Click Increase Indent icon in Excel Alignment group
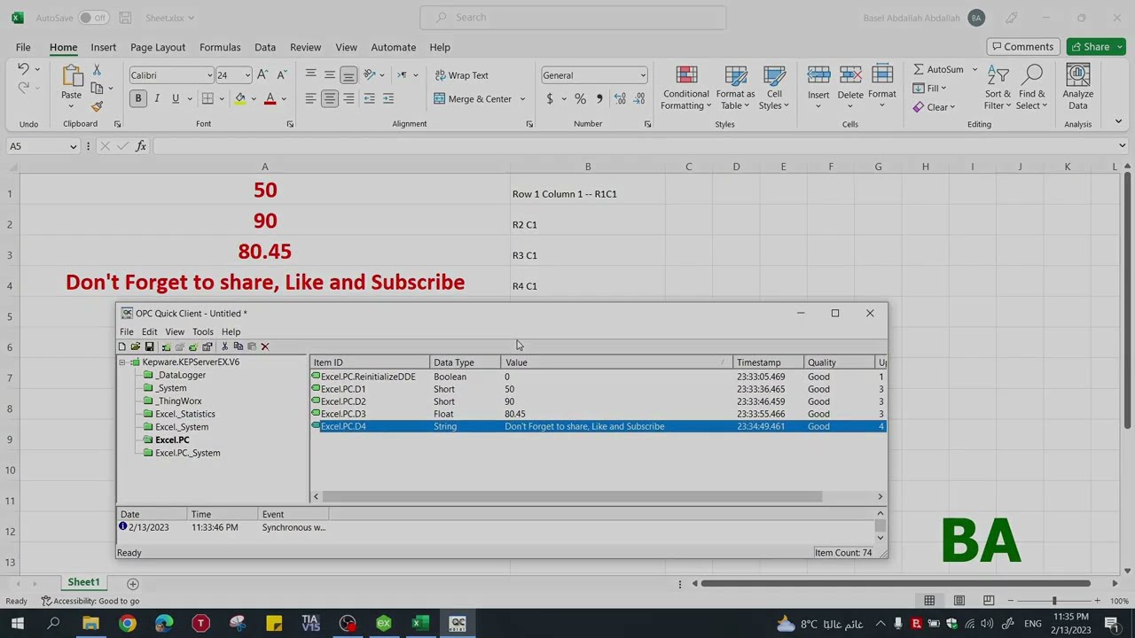 click(388, 98)
